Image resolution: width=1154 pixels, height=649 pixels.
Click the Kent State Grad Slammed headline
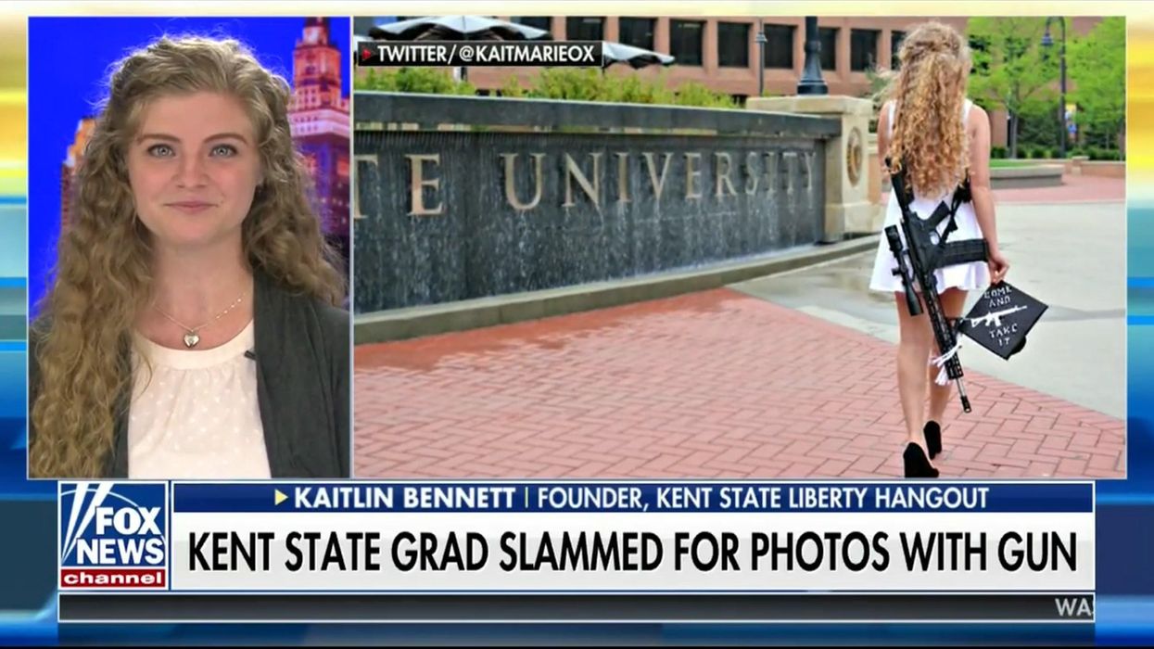pos(632,552)
